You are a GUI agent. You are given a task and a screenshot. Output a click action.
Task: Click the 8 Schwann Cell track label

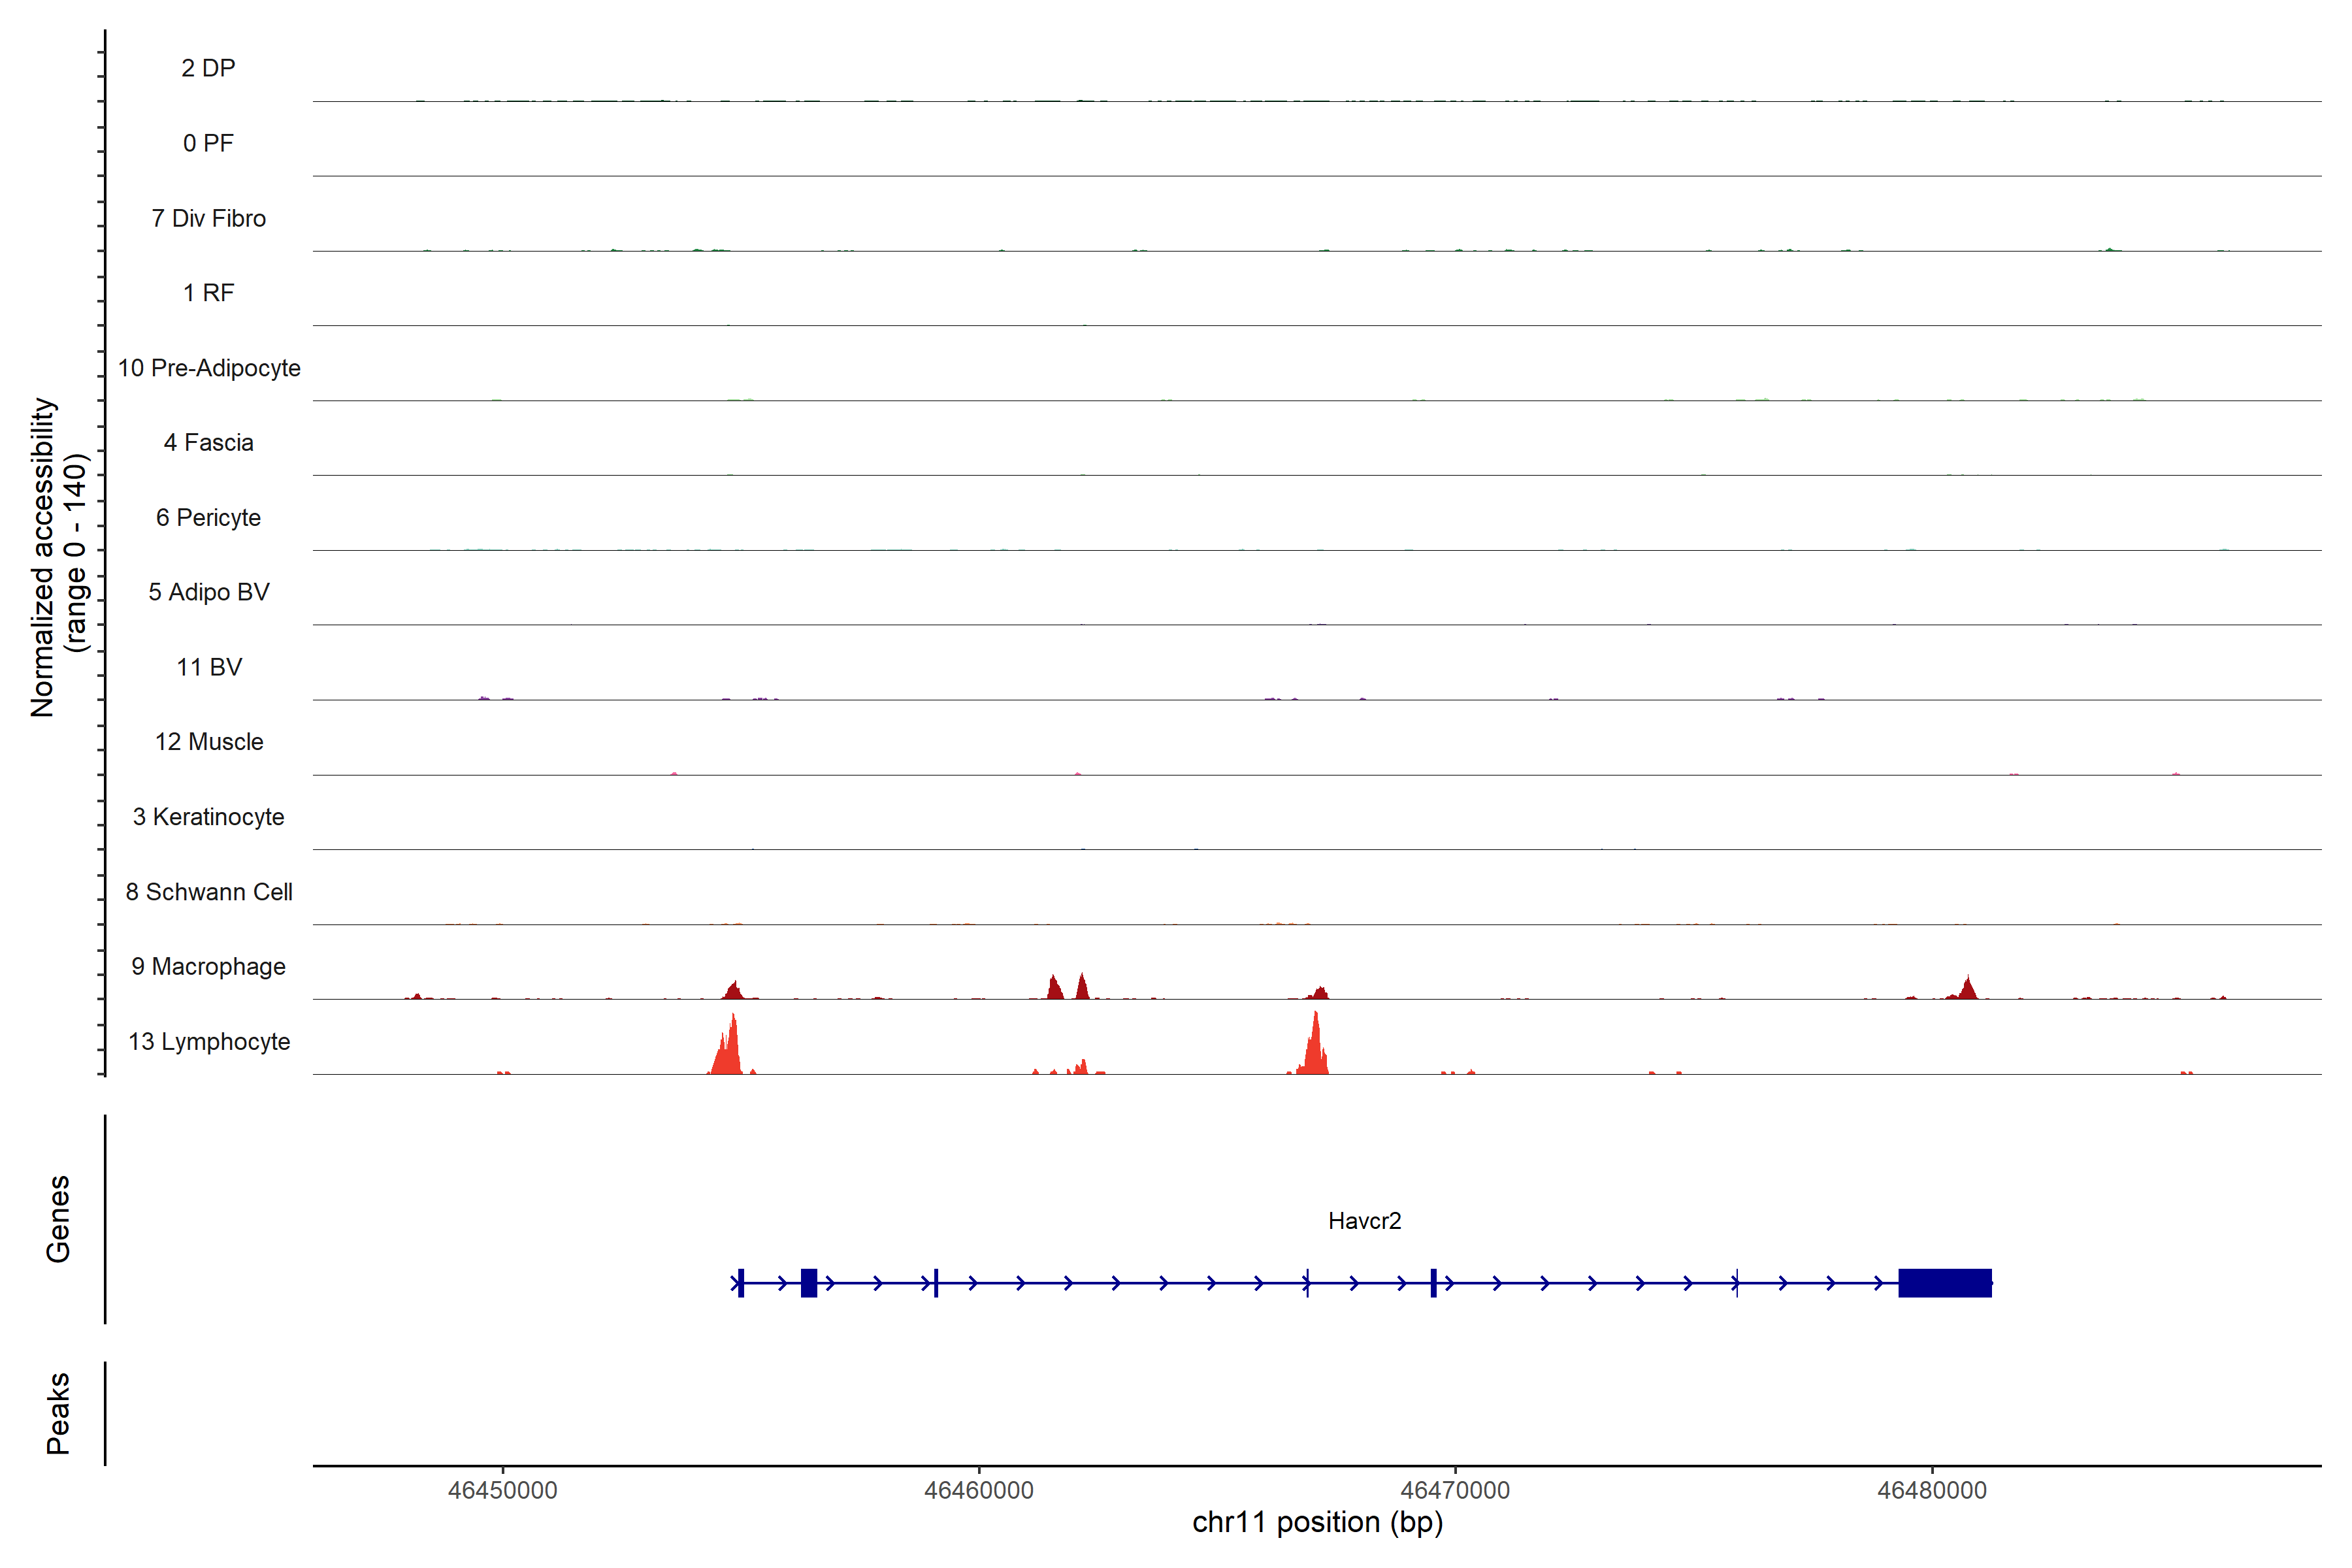pyautogui.click(x=209, y=891)
